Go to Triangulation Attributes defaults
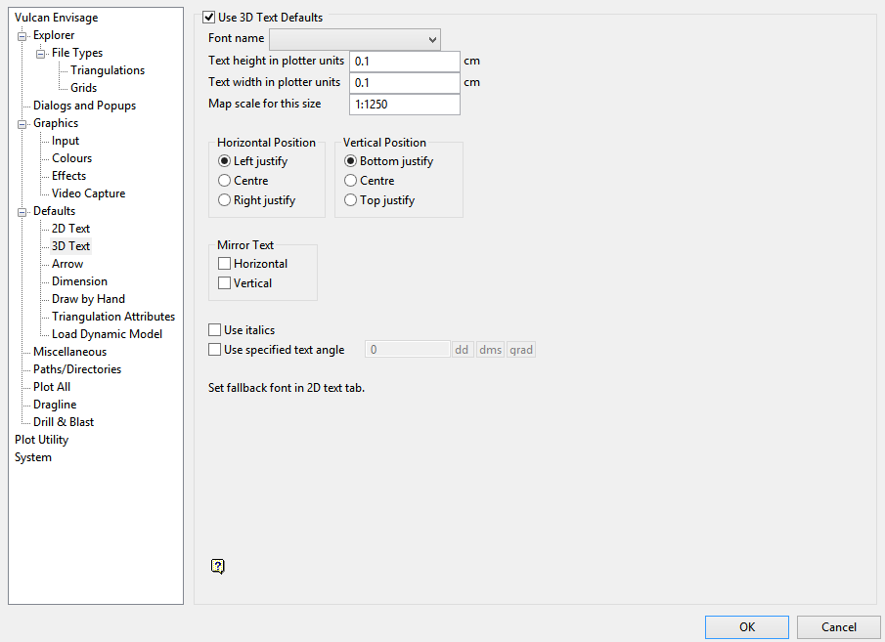The width and height of the screenshot is (885, 642). coord(113,317)
